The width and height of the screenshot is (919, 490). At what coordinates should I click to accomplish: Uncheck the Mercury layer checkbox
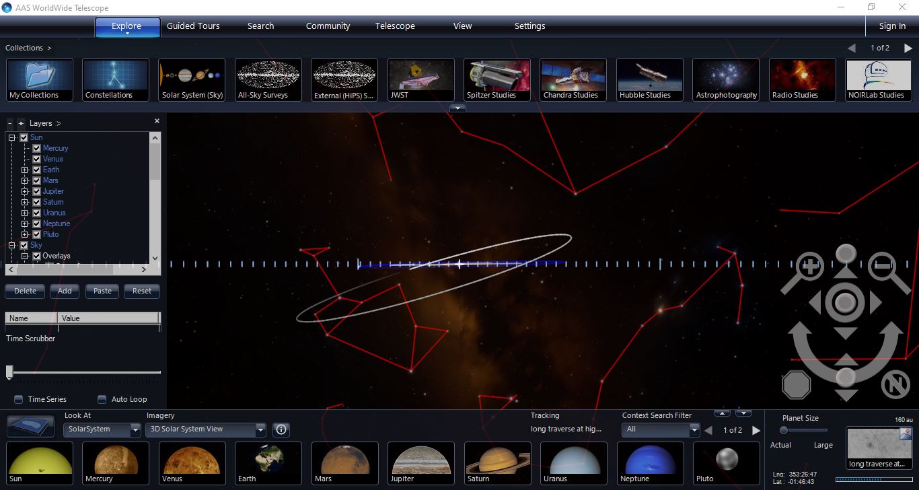tap(37, 148)
